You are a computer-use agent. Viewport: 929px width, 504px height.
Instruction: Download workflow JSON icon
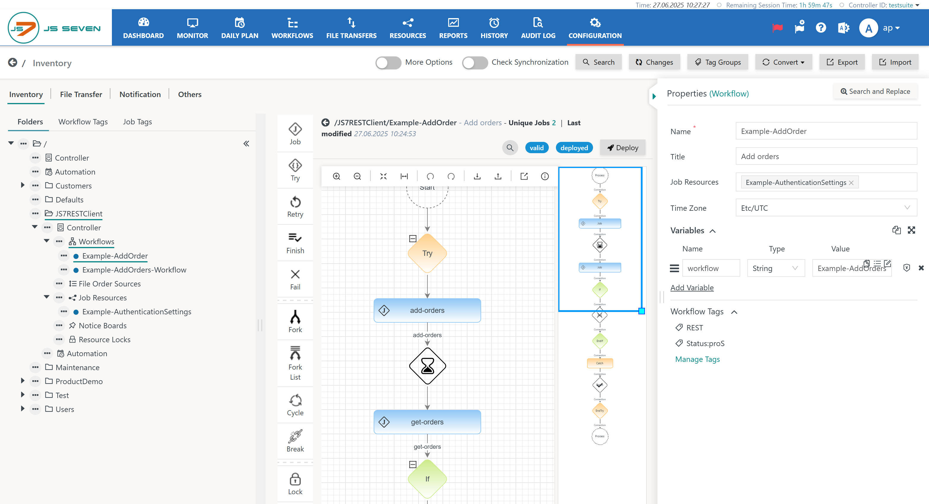click(x=477, y=176)
